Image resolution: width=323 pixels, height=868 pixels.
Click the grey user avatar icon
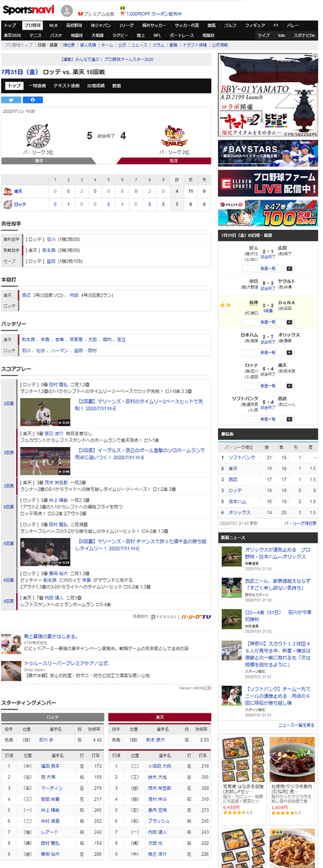pos(67,11)
